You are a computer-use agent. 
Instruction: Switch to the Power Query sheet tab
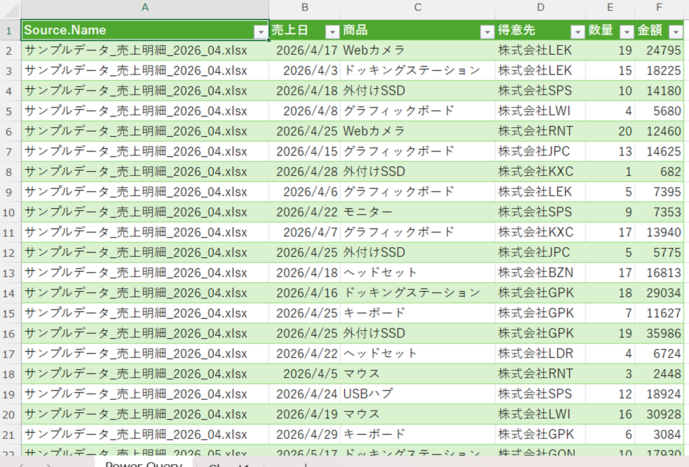tap(143, 463)
